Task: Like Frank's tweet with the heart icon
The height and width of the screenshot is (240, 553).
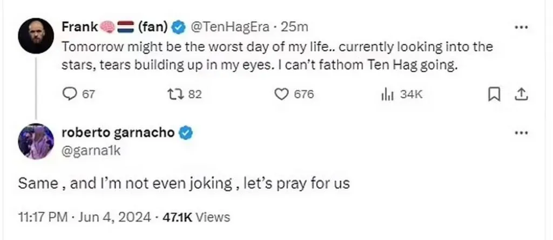Action: pos(281,94)
